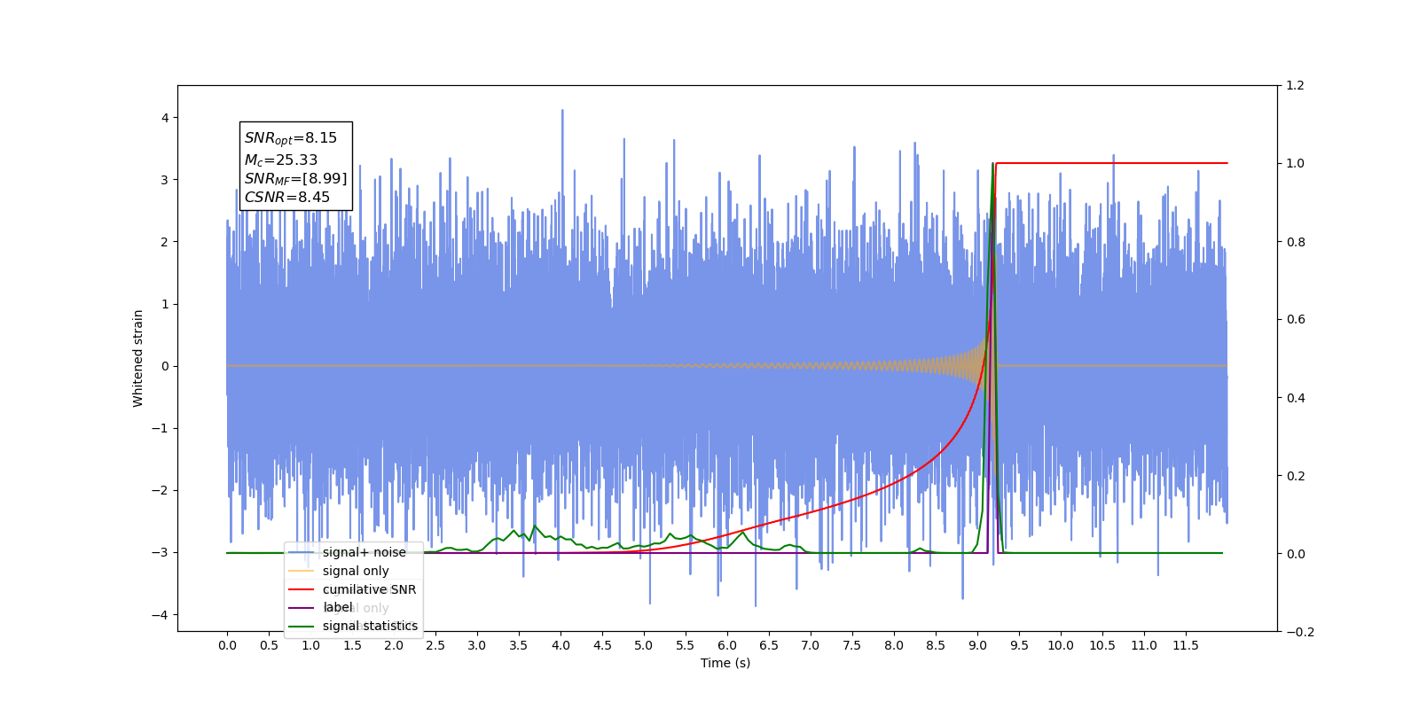The width and height of the screenshot is (1419, 709).
Task: Click the 9.0 tick on time axis
Action: [977, 645]
